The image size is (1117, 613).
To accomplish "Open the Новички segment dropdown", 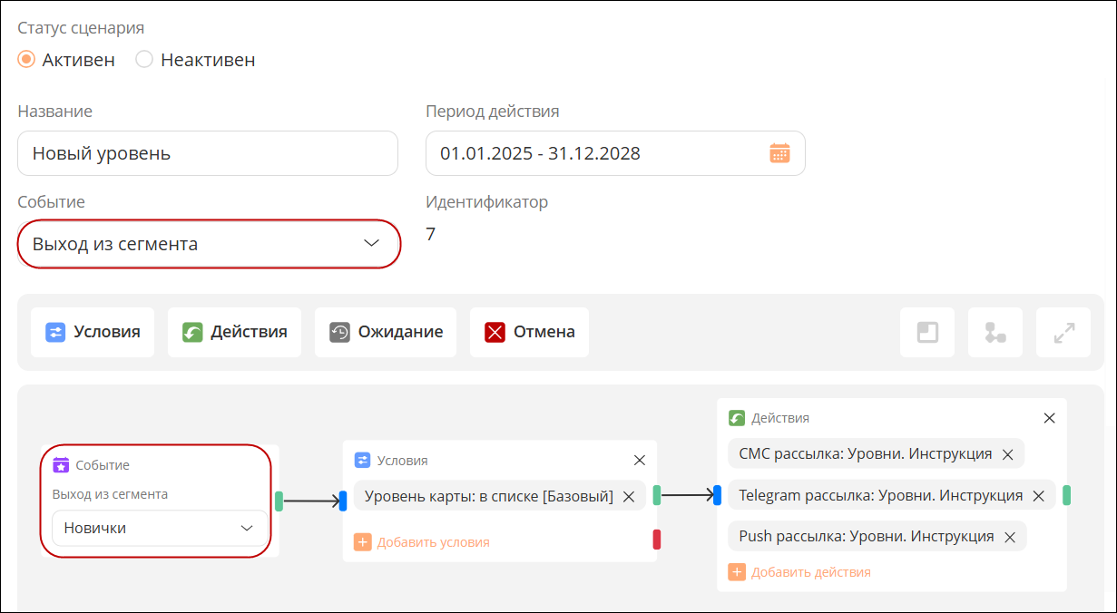I will (160, 528).
